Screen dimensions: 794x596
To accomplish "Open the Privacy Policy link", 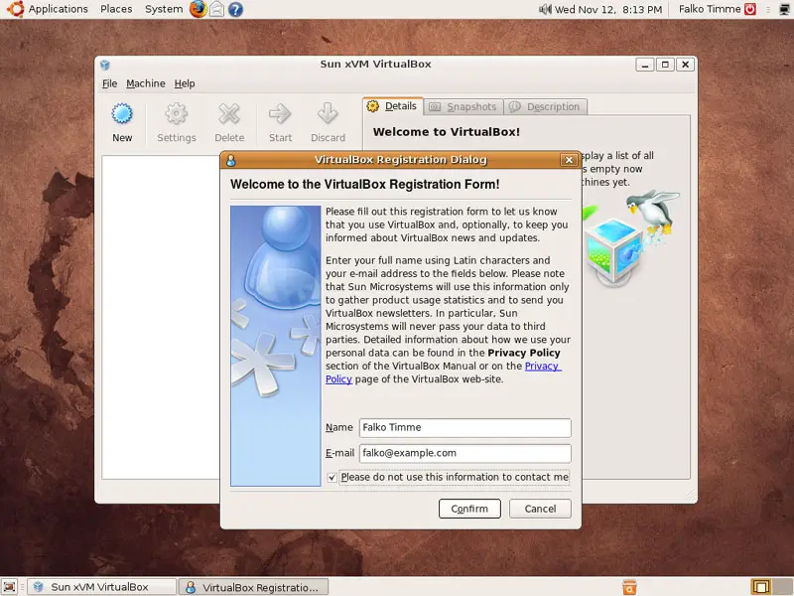I will coord(542,366).
